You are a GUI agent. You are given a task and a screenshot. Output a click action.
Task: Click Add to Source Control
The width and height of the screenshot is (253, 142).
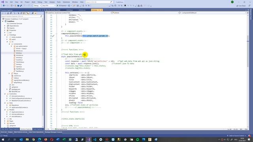click(236, 136)
